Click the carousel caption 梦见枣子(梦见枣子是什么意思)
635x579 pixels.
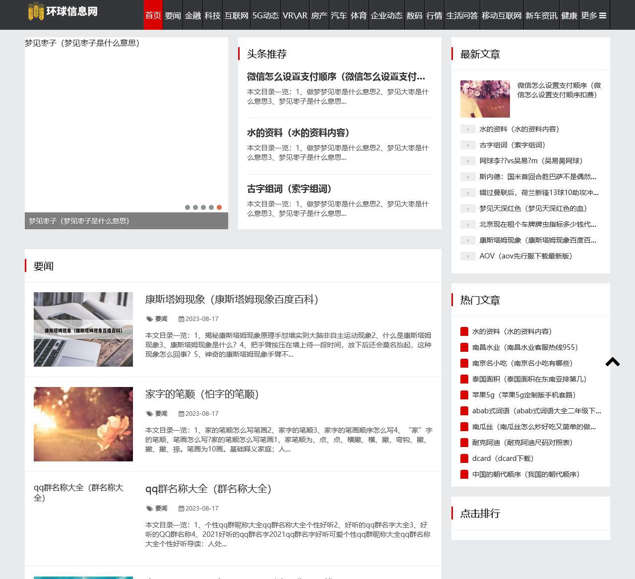(x=79, y=221)
